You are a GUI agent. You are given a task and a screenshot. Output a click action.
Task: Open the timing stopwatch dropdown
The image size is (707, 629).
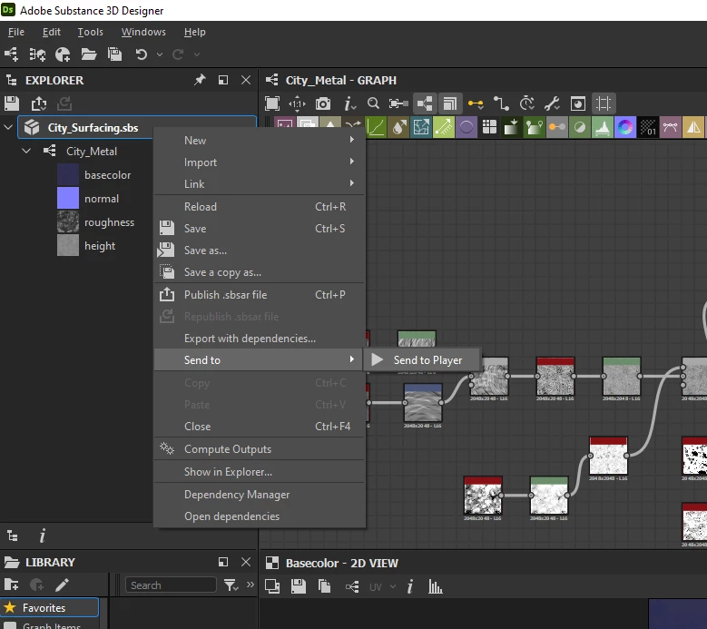pyautogui.click(x=526, y=103)
